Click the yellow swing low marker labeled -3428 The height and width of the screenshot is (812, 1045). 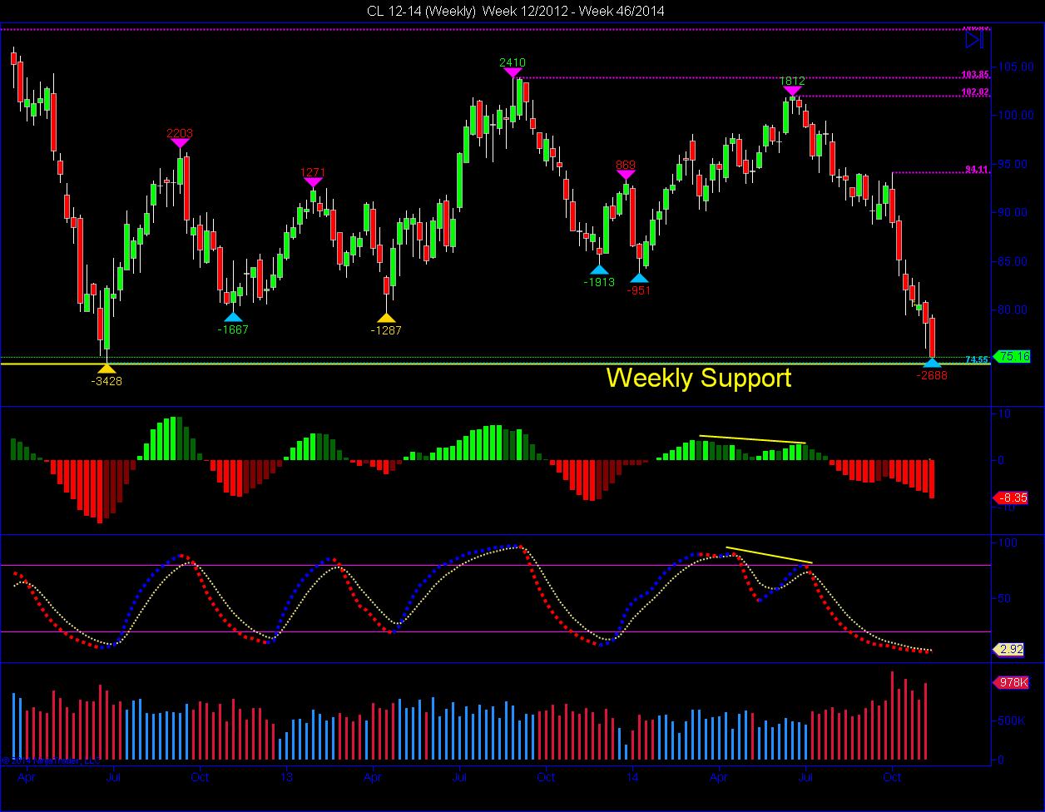pyautogui.click(x=106, y=368)
